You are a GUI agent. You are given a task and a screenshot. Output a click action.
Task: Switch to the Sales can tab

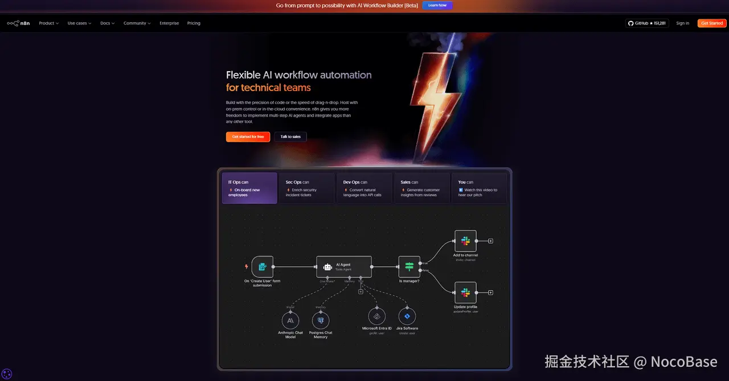421,188
